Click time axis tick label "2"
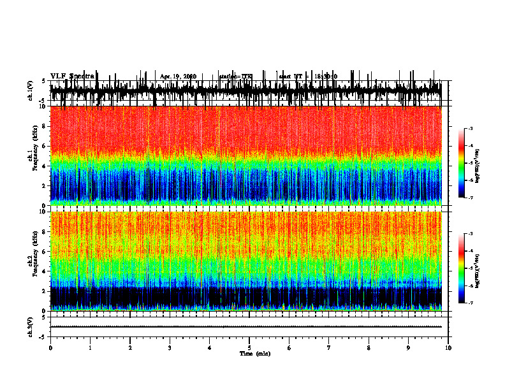Image resolution: width=505 pixels, height=390 pixels. click(x=130, y=348)
